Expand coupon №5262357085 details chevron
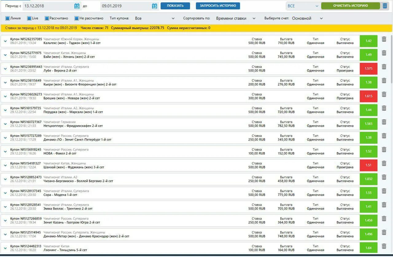The image size is (393, 257). (x=5, y=41)
